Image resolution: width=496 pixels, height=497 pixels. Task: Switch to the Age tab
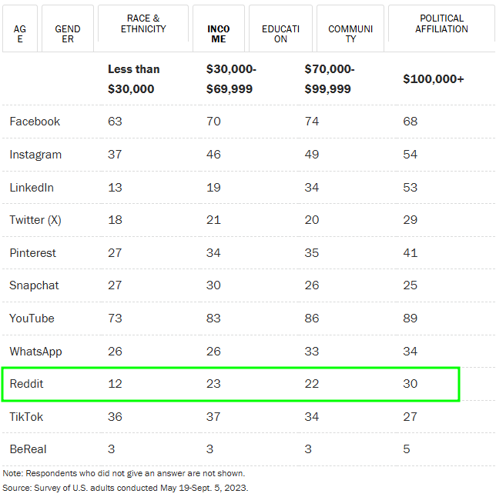[19, 29]
